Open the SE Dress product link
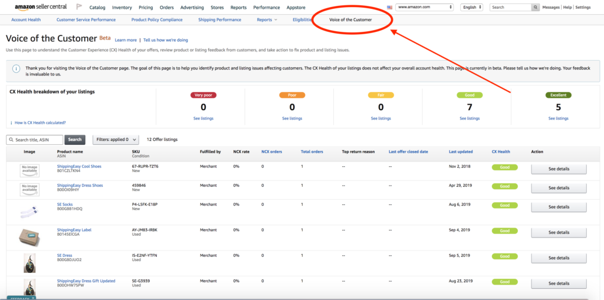604x300 pixels. pyautogui.click(x=64, y=255)
